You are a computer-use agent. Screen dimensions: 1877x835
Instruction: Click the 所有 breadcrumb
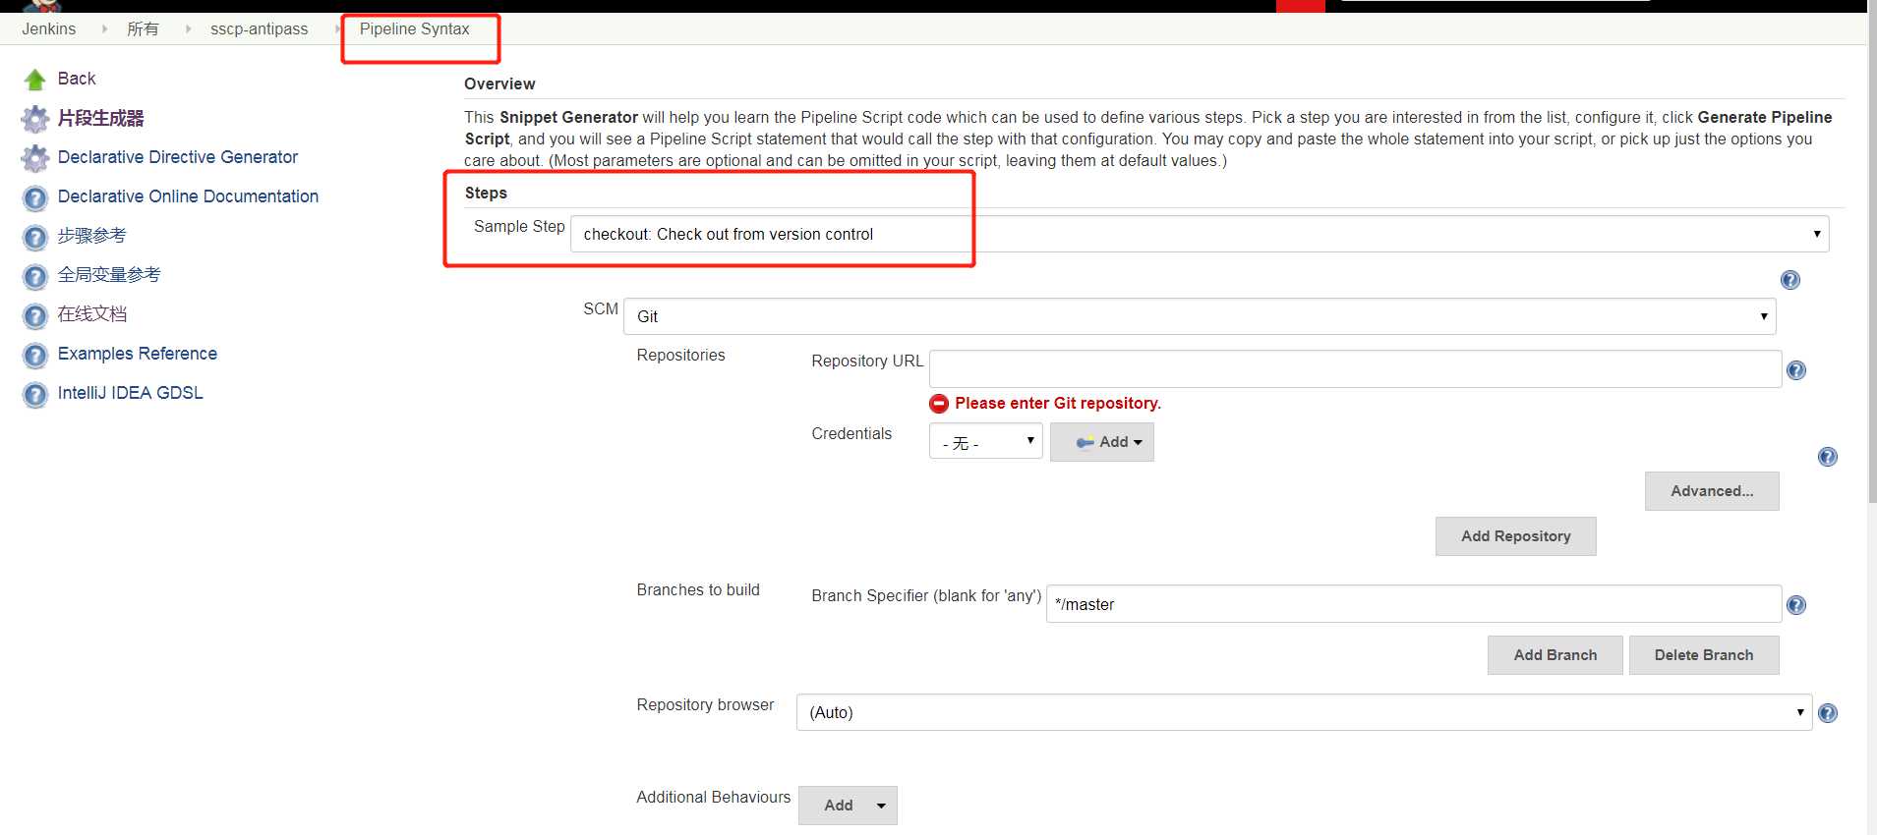point(143,28)
